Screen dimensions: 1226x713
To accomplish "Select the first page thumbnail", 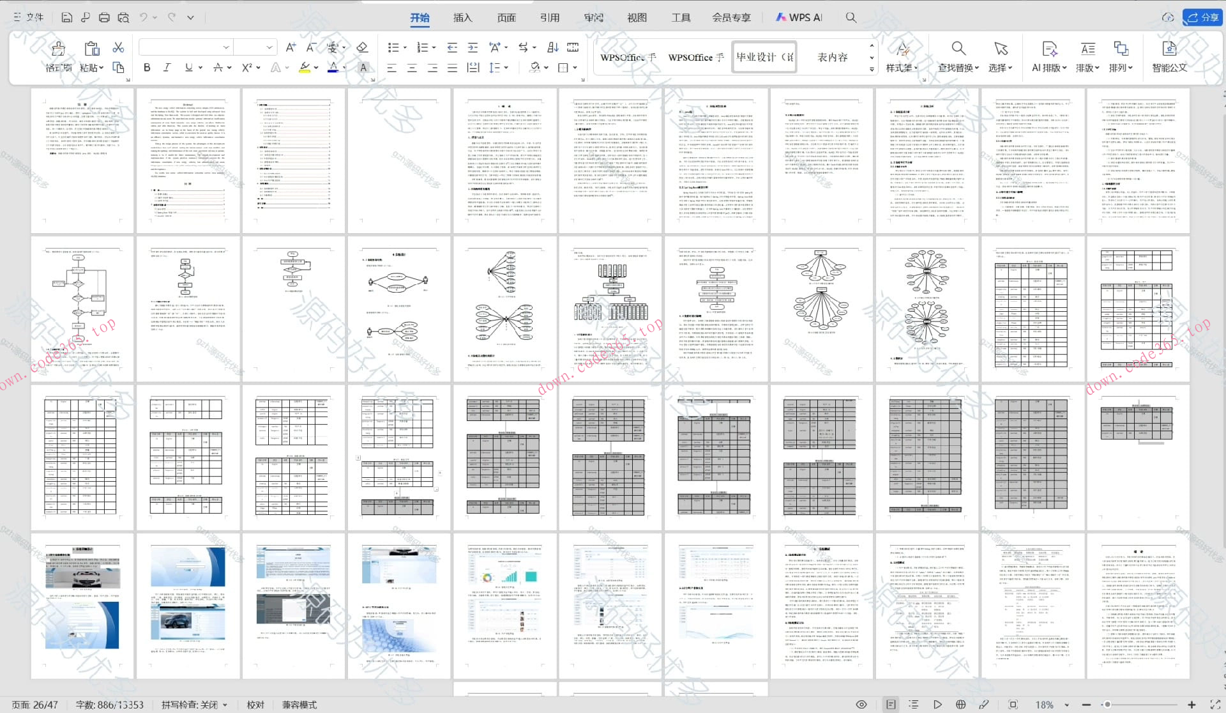I will (x=82, y=160).
